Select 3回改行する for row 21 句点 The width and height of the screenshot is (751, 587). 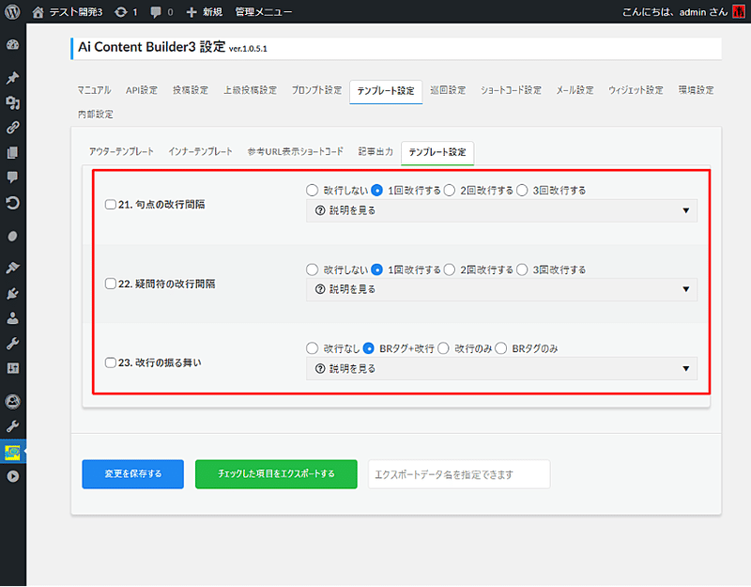tap(522, 191)
